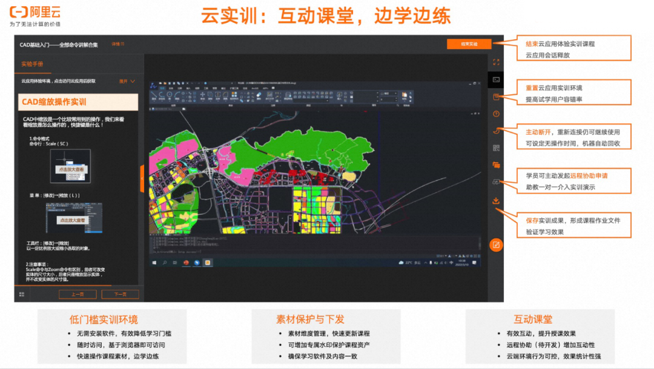
Task: Open the CAD application logo menu
Action: [x=153, y=85]
